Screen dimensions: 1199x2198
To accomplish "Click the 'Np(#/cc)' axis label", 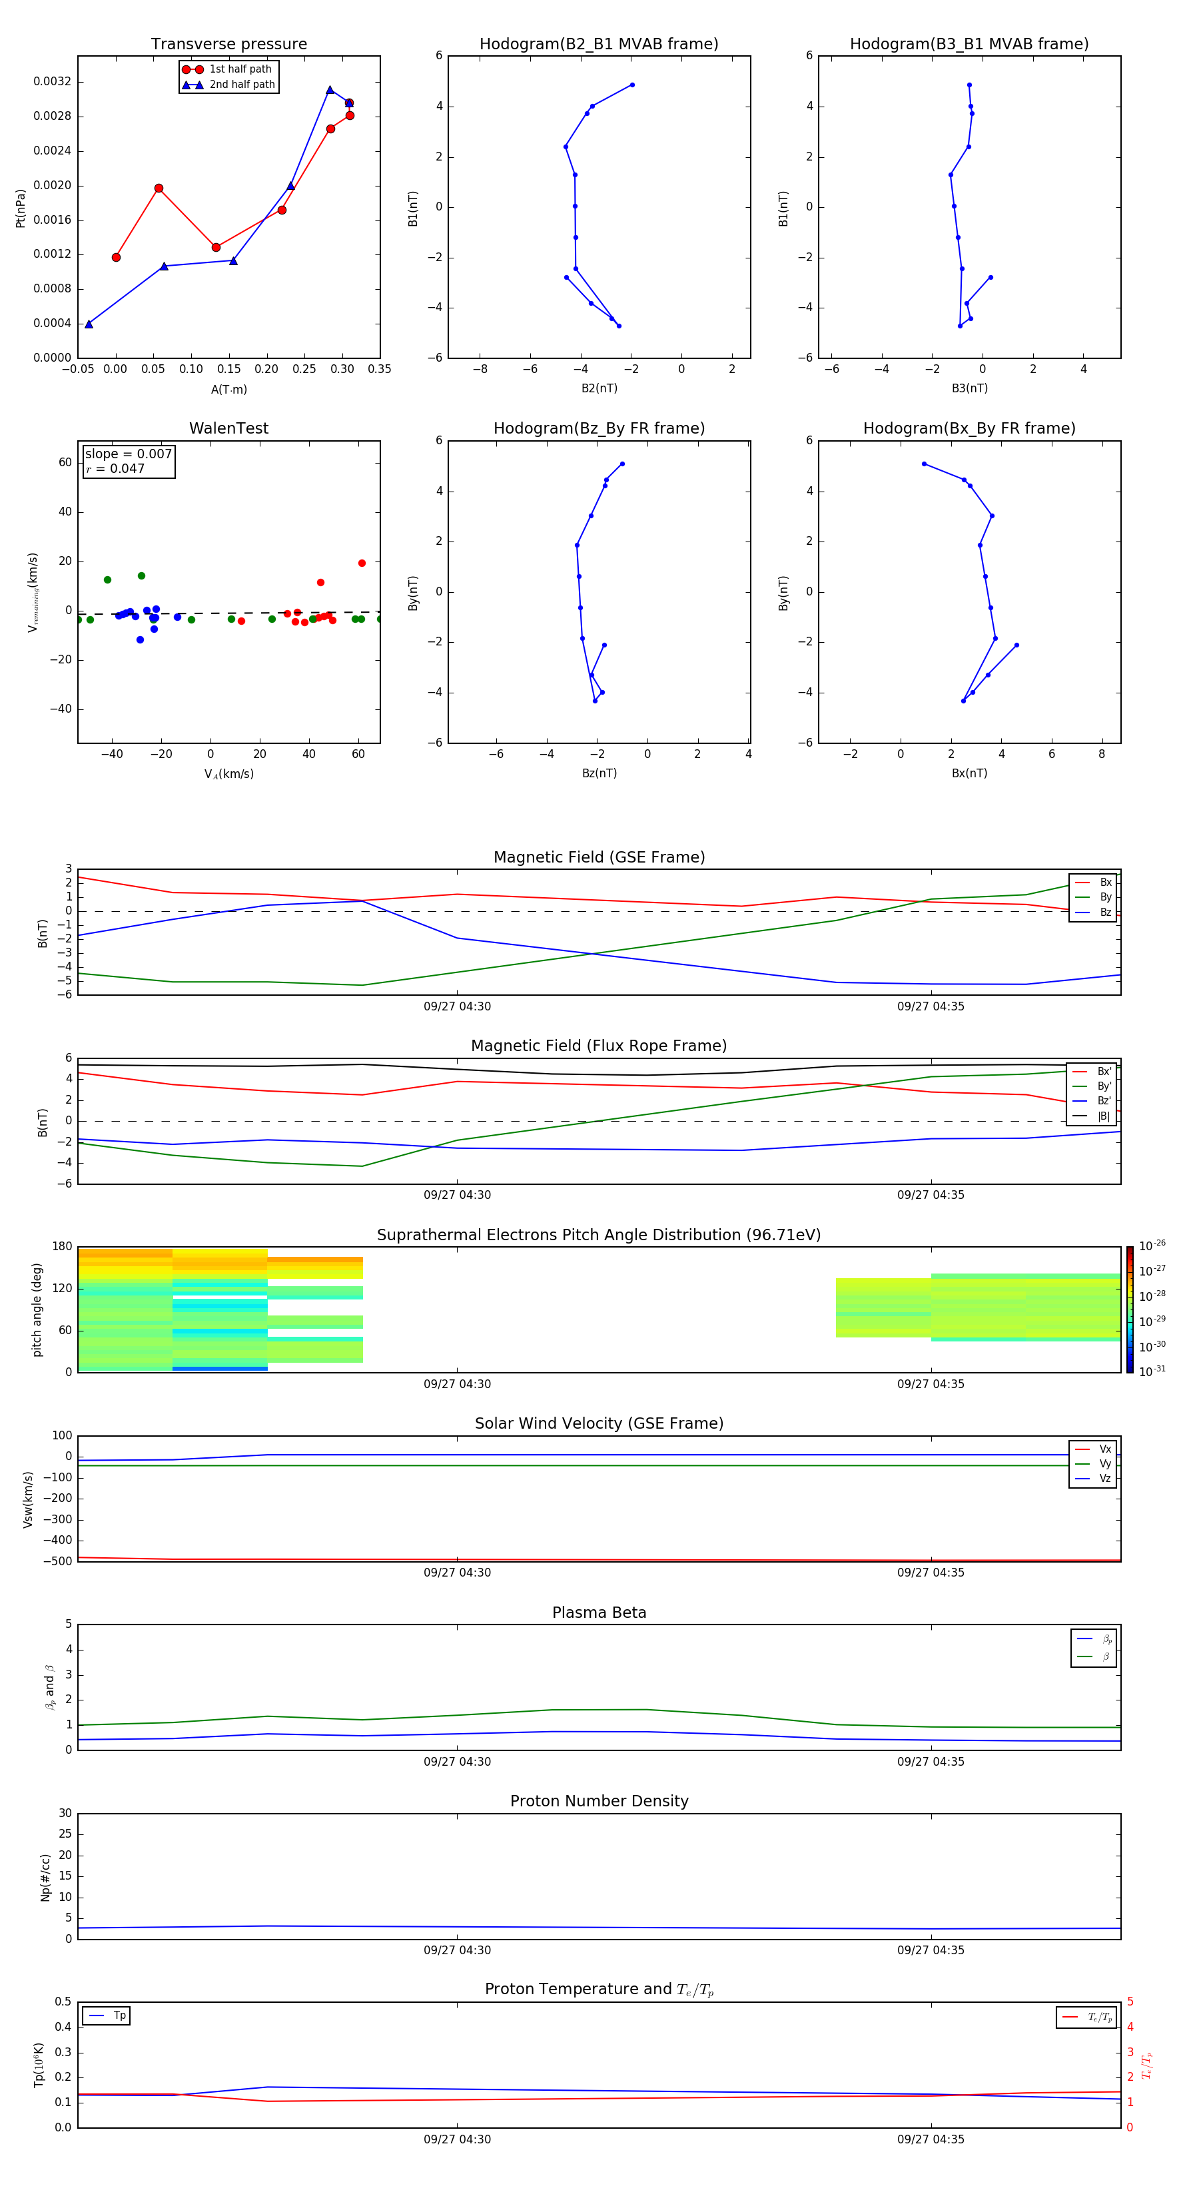I will coord(45,1877).
